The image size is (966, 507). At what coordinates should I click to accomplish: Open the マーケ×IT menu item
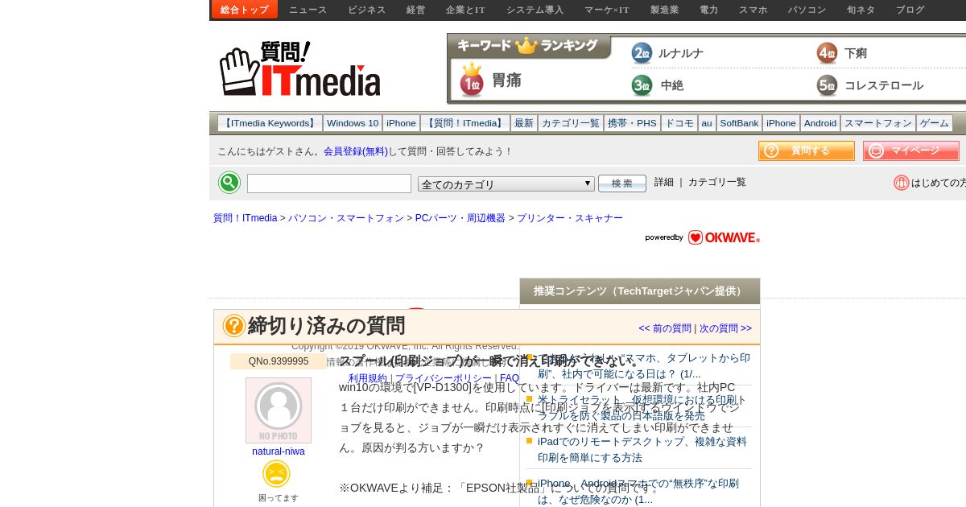[607, 10]
